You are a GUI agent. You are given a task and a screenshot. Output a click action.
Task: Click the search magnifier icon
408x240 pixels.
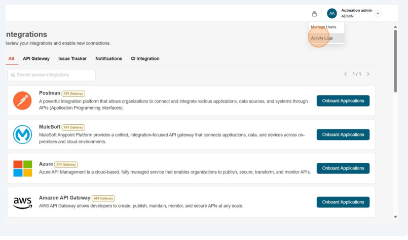click(13, 75)
